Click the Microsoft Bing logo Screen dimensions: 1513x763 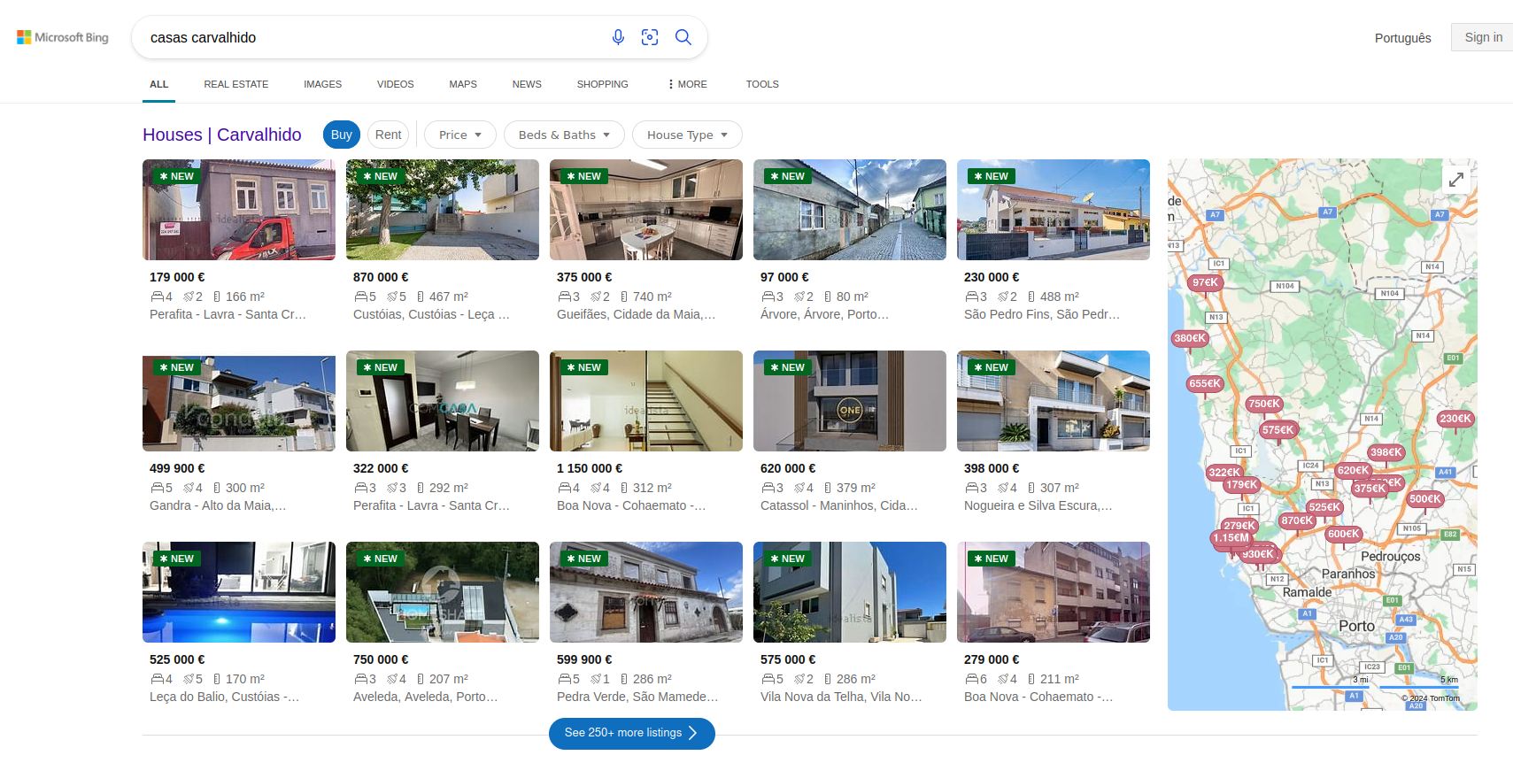point(63,37)
